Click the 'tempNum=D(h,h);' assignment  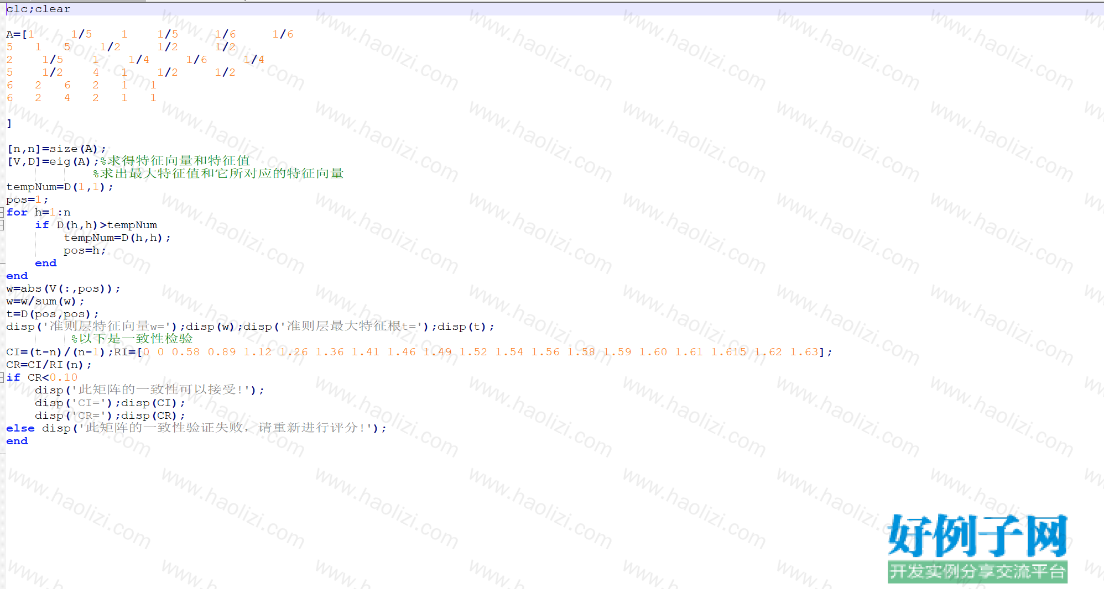pos(117,238)
